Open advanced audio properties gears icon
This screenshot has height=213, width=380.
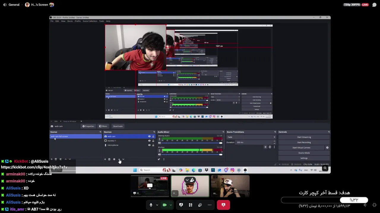coord(159,159)
